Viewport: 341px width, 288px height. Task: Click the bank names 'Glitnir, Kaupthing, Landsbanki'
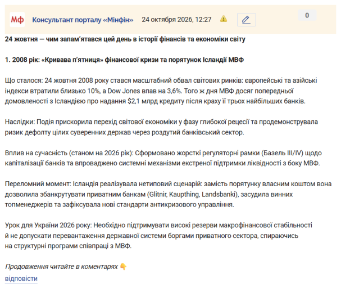[x=193, y=194]
